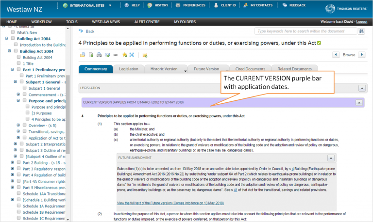Switch to the Future Version tab
373x222 pixels.
click(x=206, y=69)
